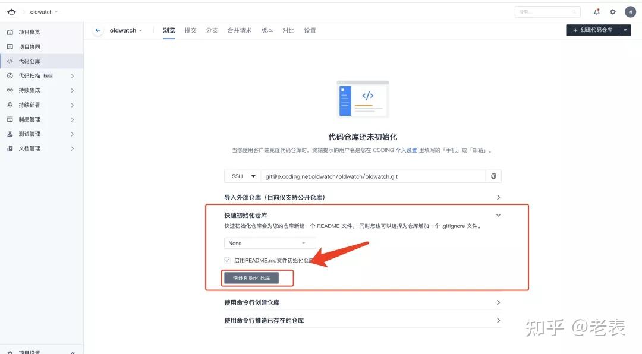
Task: Open notifications via the bell icon
Action: (597, 11)
